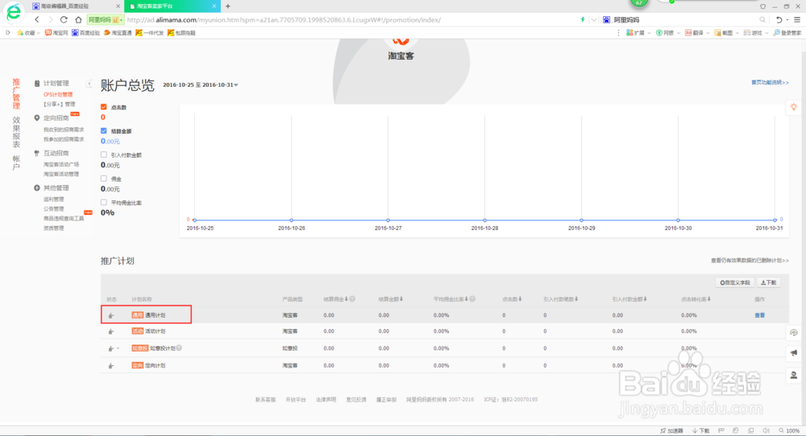
Task: Uncheck the 结算金额 checkbox
Action: point(104,131)
